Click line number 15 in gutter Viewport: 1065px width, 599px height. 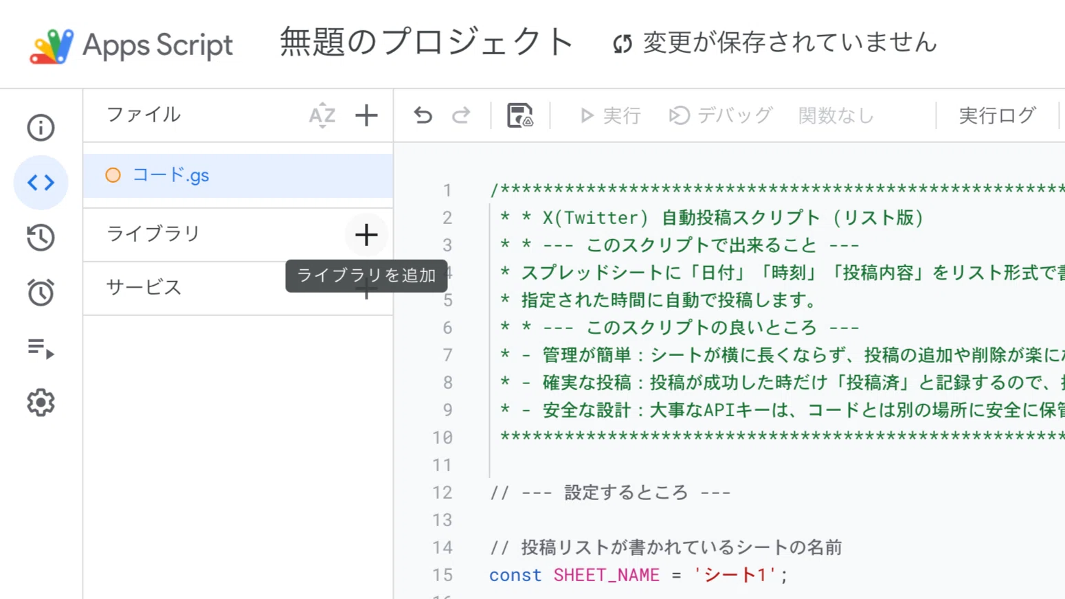coord(442,575)
